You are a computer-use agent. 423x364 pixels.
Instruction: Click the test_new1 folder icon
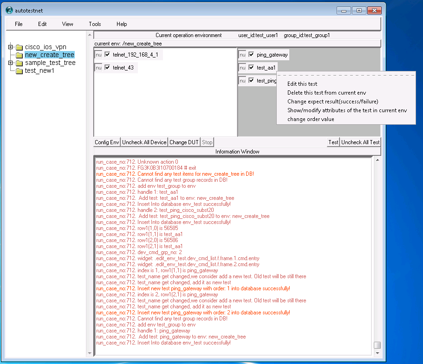pyautogui.click(x=19, y=71)
